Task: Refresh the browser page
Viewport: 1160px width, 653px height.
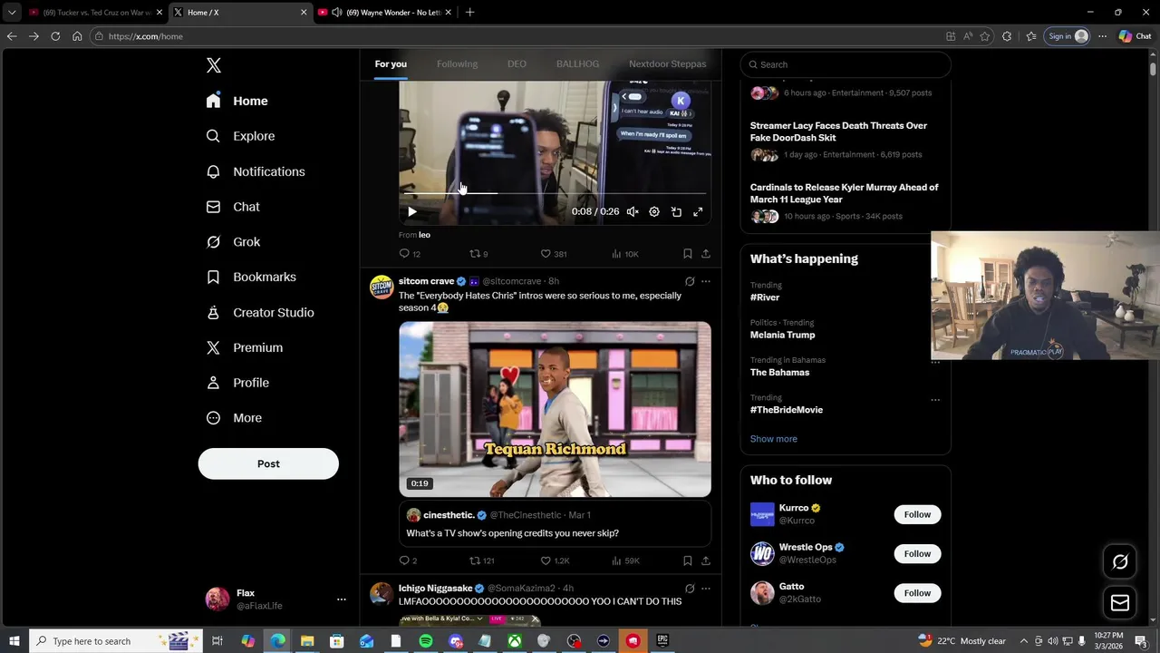Action: point(55,36)
